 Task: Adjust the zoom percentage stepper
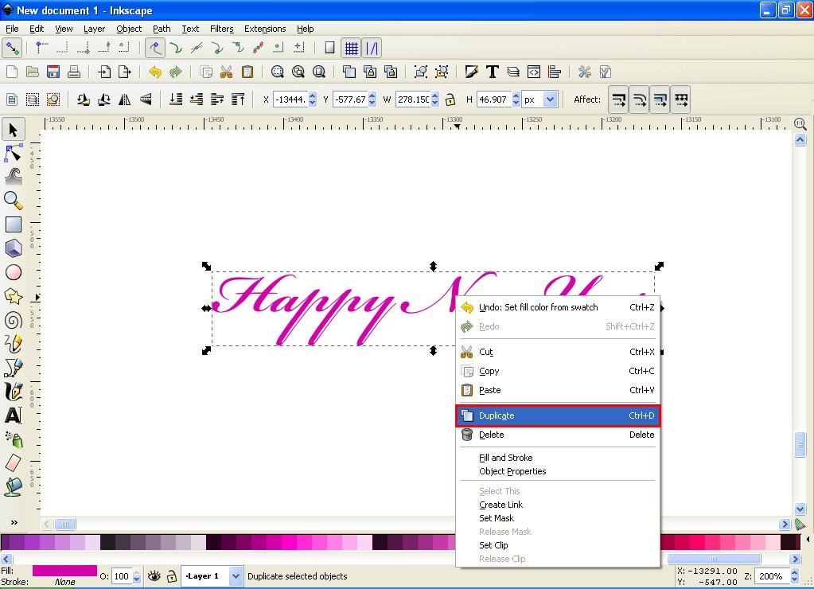tap(794, 576)
